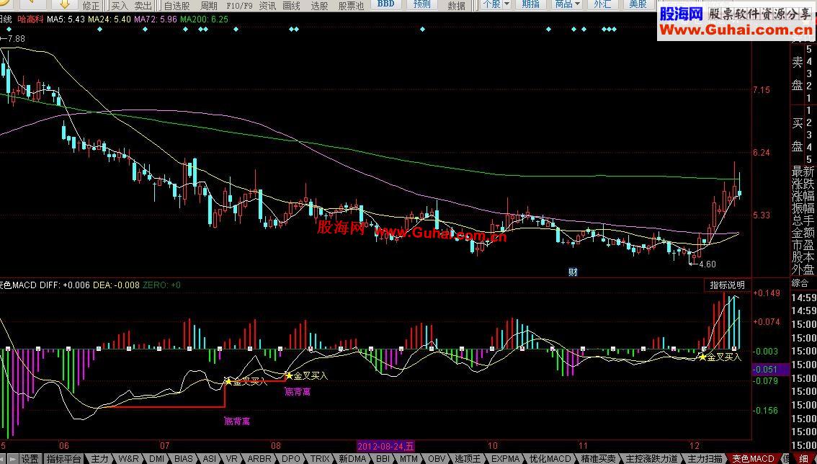The height and width of the screenshot is (464, 817).
Task: Click the BBD button
Action: point(386,4)
